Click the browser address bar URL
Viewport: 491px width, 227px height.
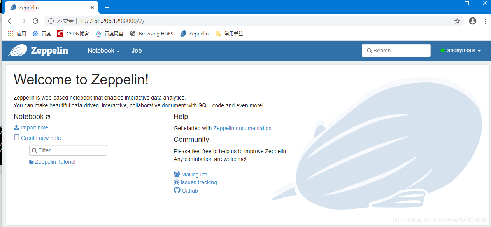coord(112,21)
